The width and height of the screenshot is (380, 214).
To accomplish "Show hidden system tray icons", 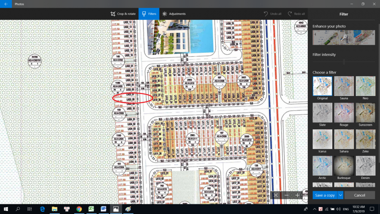I will (x=314, y=209).
